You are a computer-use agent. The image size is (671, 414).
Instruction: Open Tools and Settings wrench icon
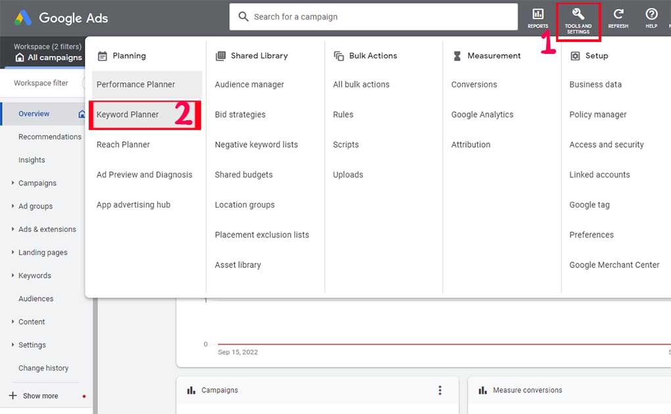[578, 14]
